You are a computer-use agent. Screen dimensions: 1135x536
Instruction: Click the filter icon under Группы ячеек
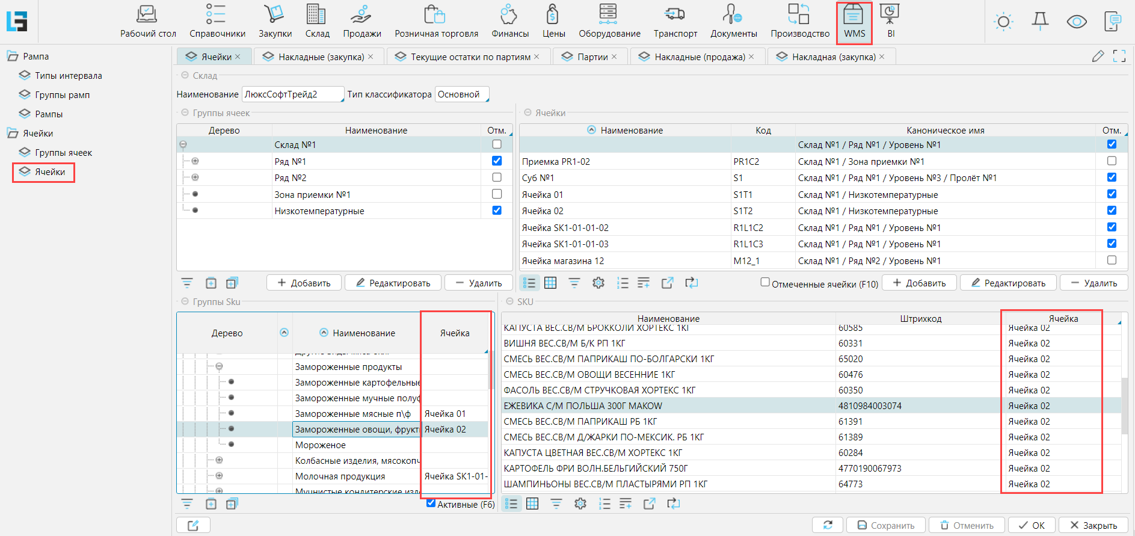pos(187,283)
